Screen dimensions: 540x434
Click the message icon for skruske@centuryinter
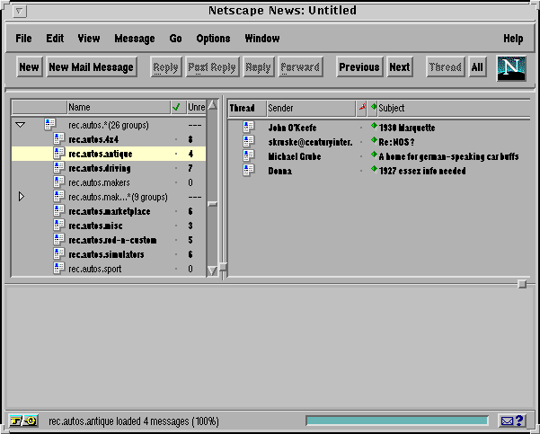coord(248,142)
